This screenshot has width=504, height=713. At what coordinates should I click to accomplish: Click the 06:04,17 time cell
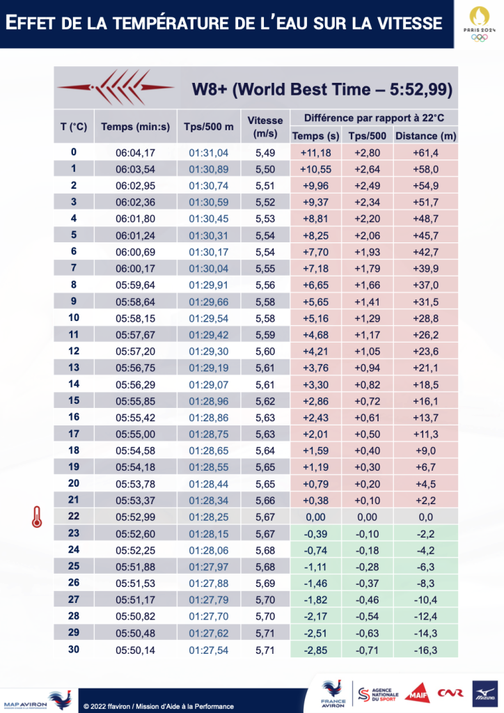(x=135, y=152)
